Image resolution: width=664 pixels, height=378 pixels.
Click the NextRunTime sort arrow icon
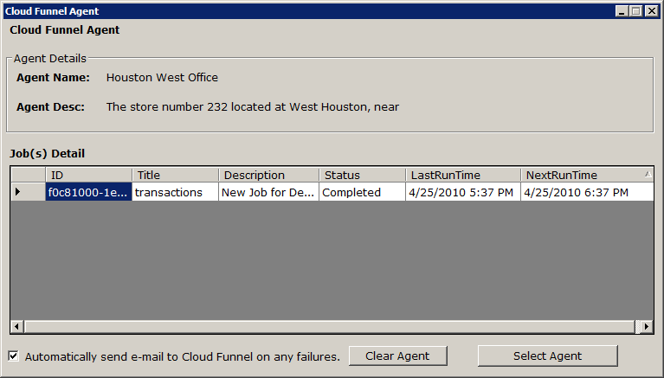[x=648, y=174]
